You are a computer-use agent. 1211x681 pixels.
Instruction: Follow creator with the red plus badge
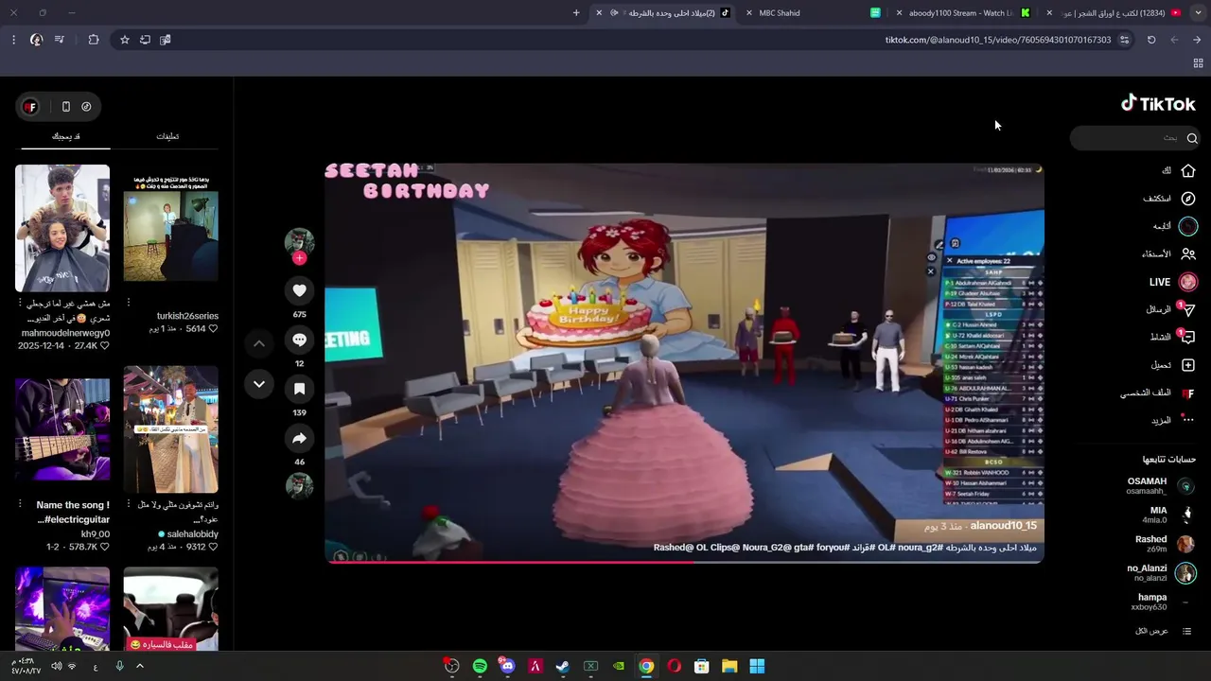pyautogui.click(x=299, y=258)
